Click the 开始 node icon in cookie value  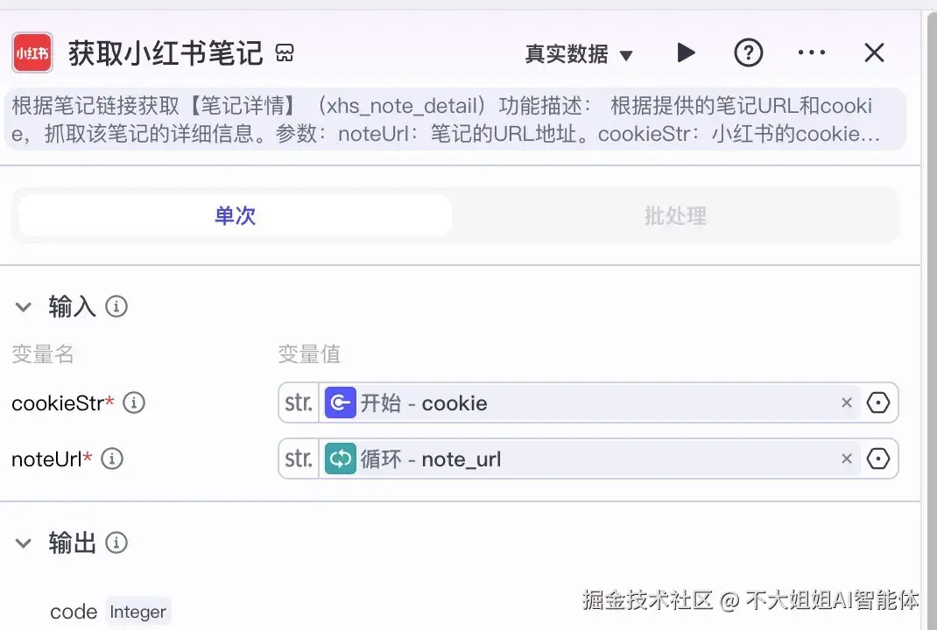[x=341, y=402]
